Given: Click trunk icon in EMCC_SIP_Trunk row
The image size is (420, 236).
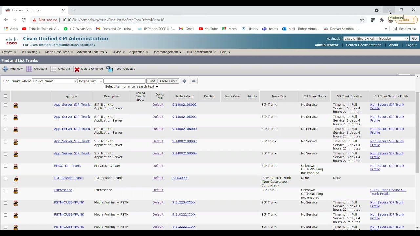Looking at the screenshot, I should [16, 167].
